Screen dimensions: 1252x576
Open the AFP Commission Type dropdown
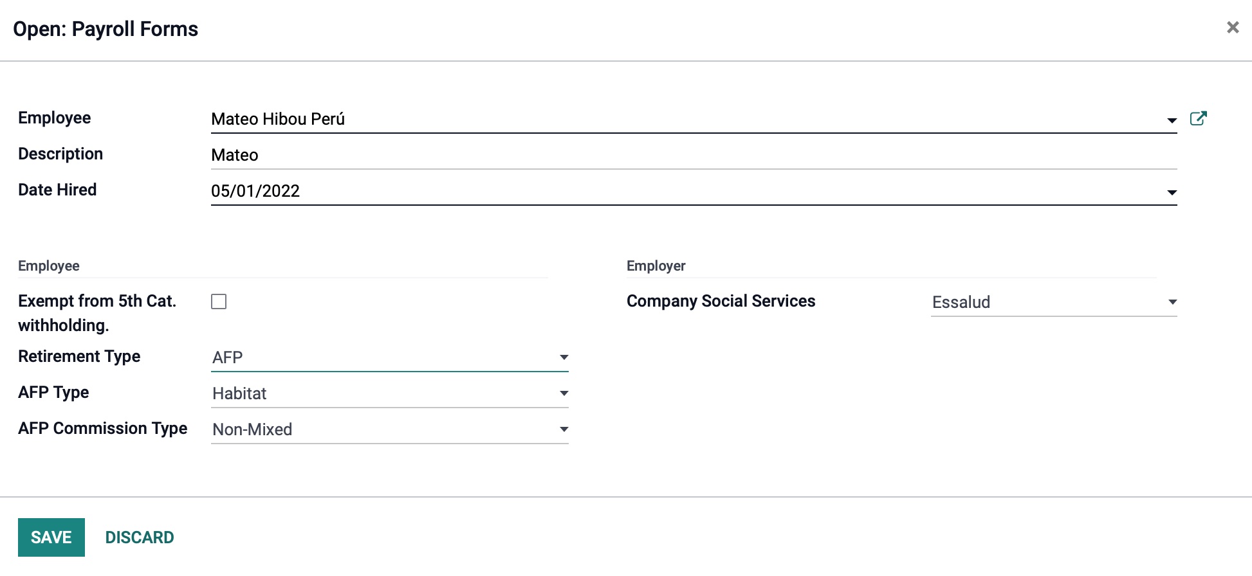click(x=390, y=429)
